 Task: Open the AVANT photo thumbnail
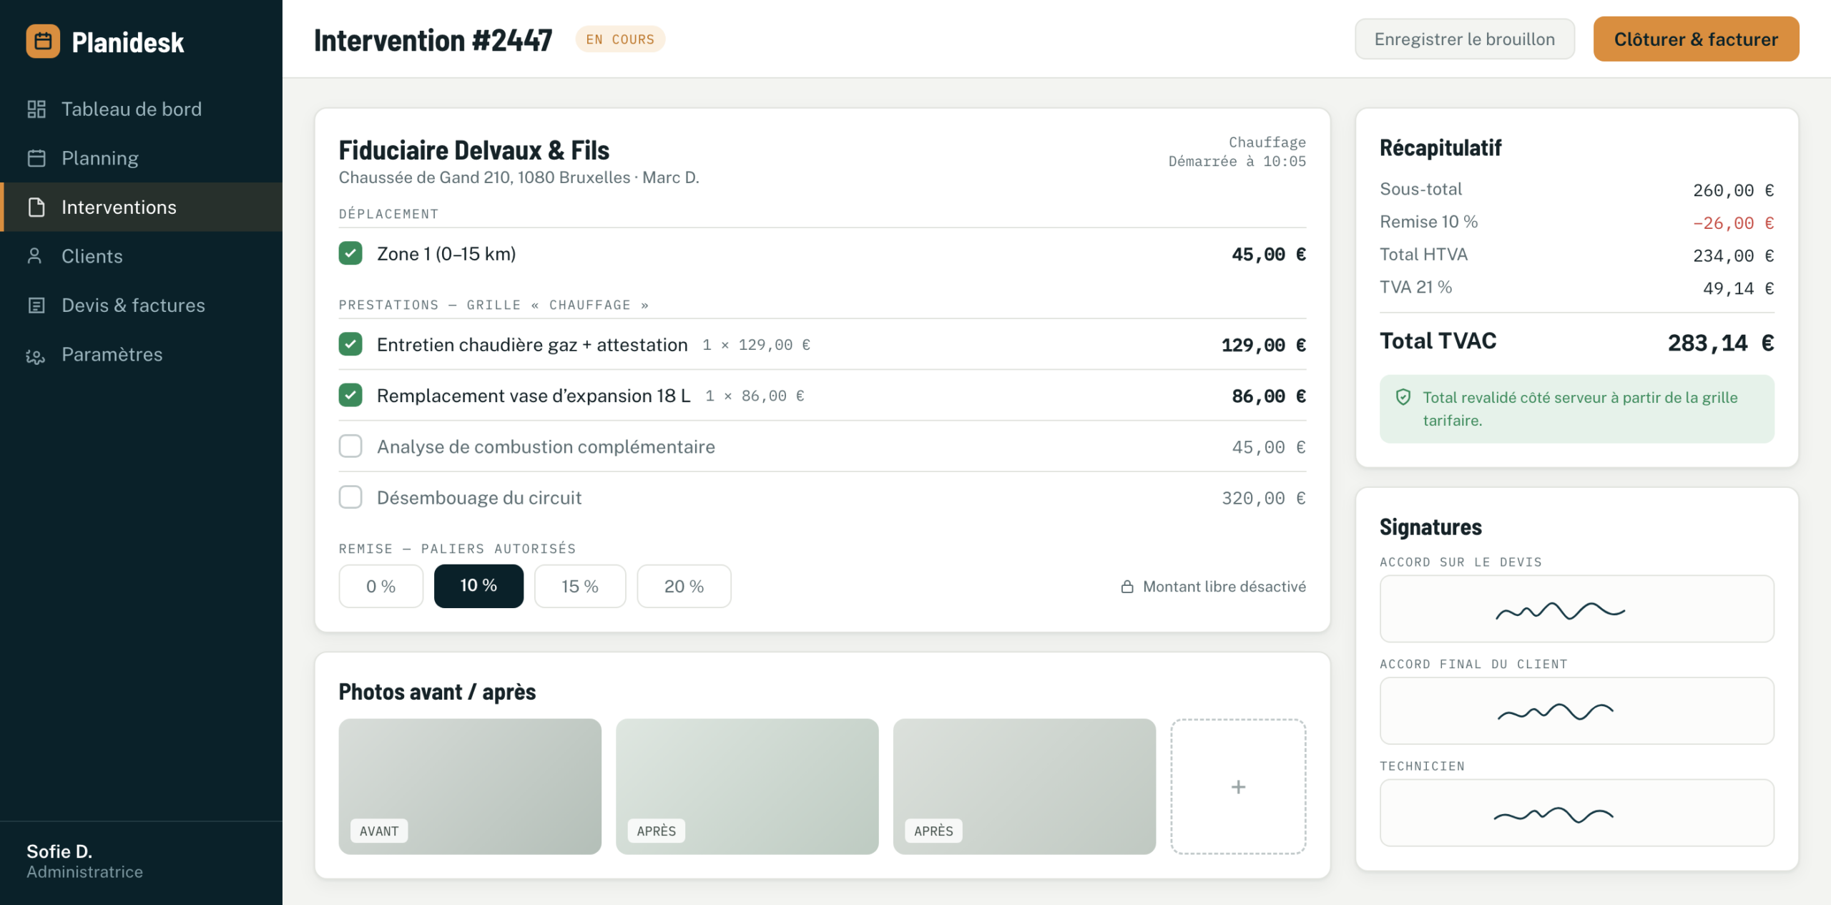click(470, 787)
